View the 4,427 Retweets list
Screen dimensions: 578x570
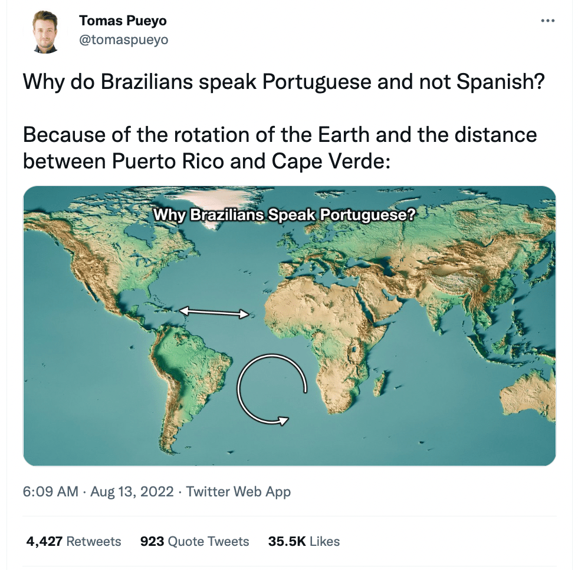(x=73, y=541)
